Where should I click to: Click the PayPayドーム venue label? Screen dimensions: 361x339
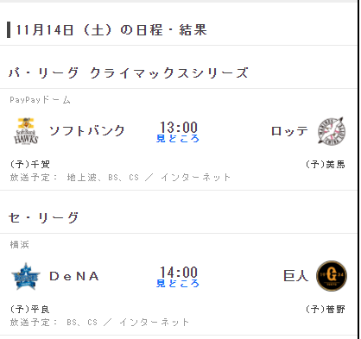40,100
